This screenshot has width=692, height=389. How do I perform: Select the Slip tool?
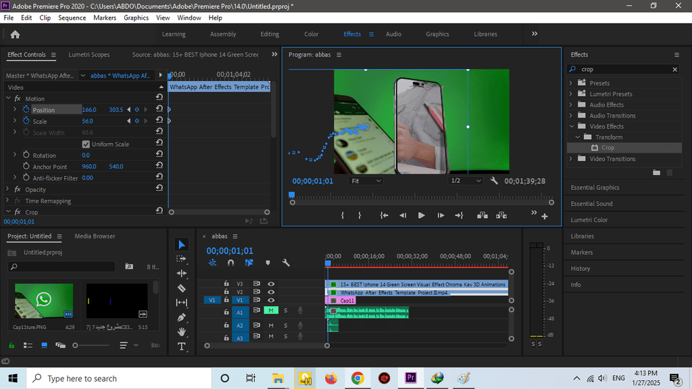click(x=181, y=303)
